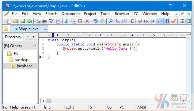Open the Document menu
The height and width of the screenshot is (111, 194).
point(71,14)
